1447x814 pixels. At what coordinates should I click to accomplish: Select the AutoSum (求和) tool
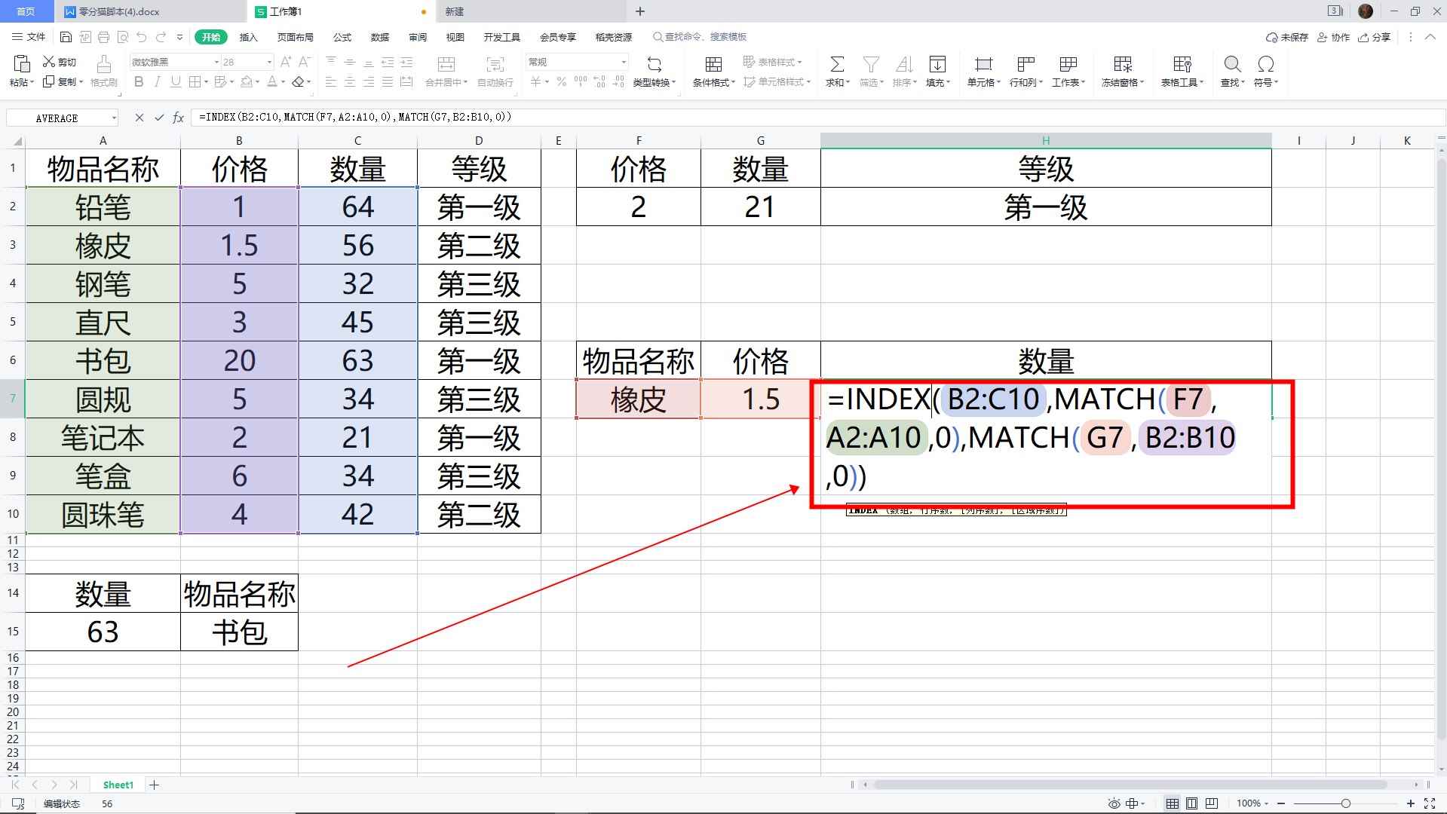click(835, 72)
